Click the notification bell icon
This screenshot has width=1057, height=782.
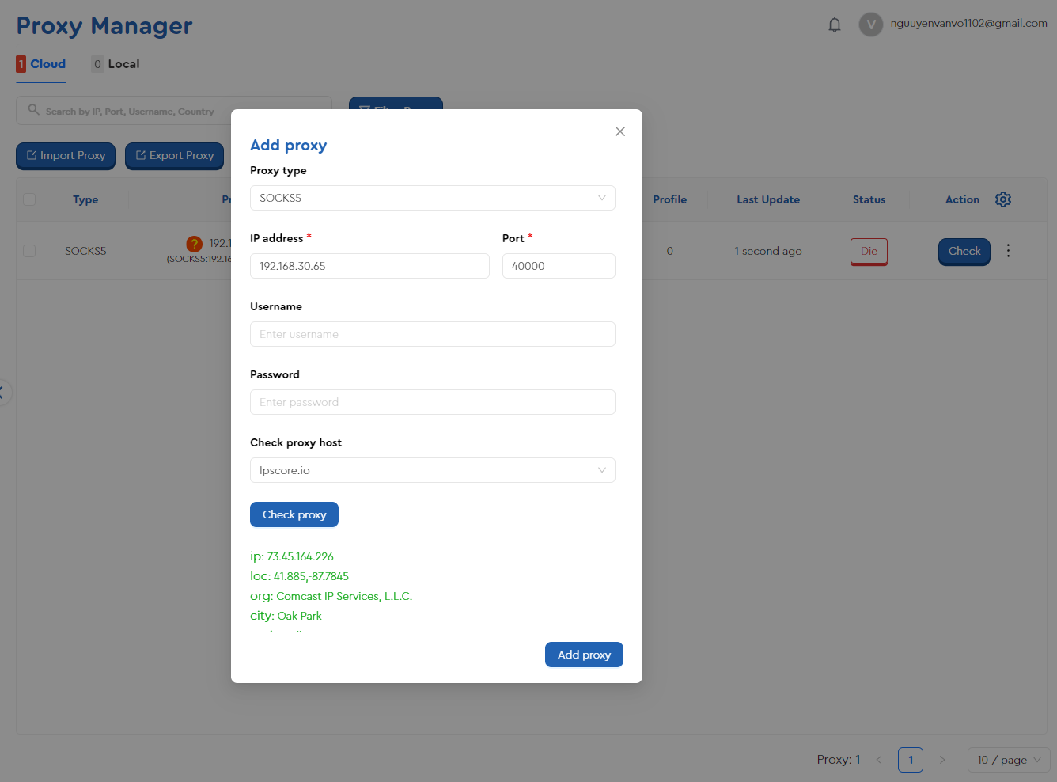835,25
